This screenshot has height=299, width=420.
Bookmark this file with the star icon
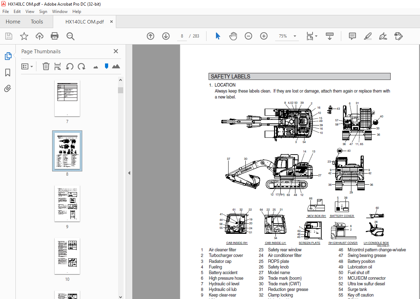point(24,36)
